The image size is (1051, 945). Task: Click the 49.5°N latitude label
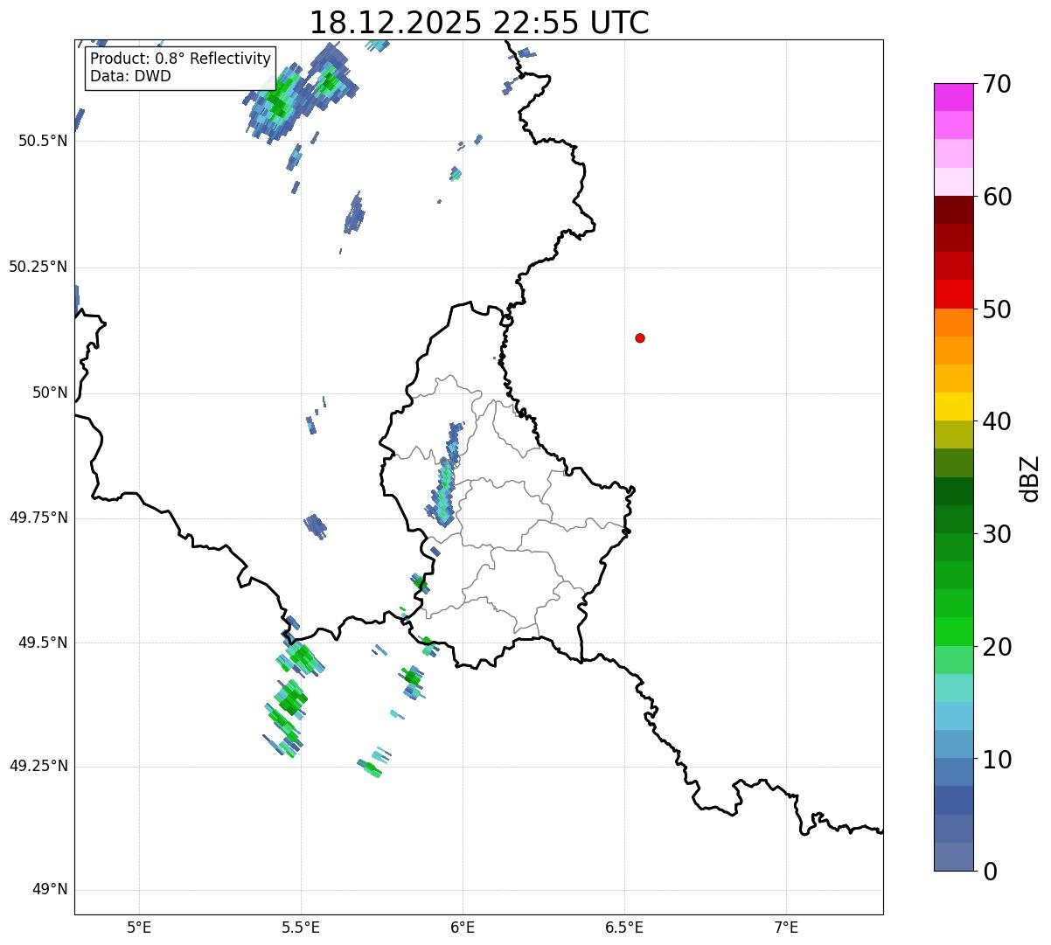click(43, 643)
